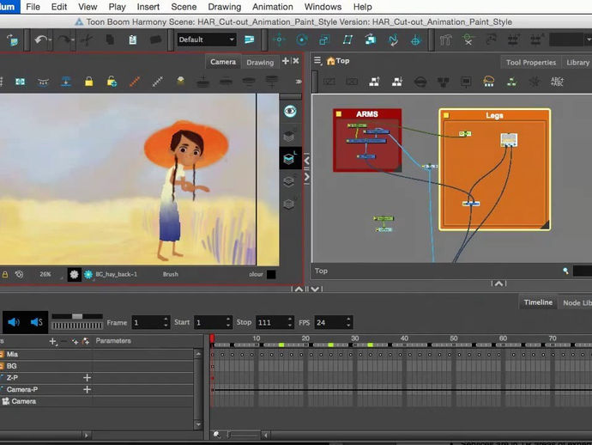
Task: Add a view with the plus icon
Action: (x=286, y=61)
